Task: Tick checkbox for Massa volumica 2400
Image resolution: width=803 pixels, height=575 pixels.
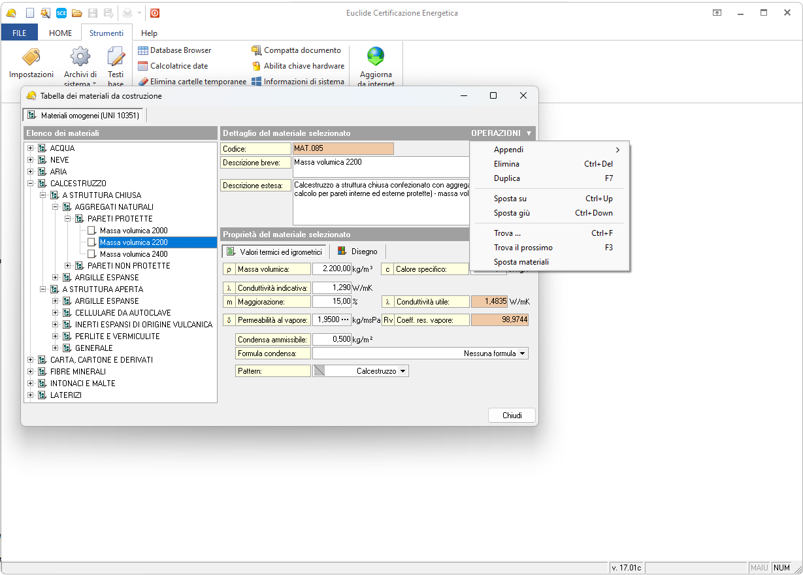Action: [91, 254]
